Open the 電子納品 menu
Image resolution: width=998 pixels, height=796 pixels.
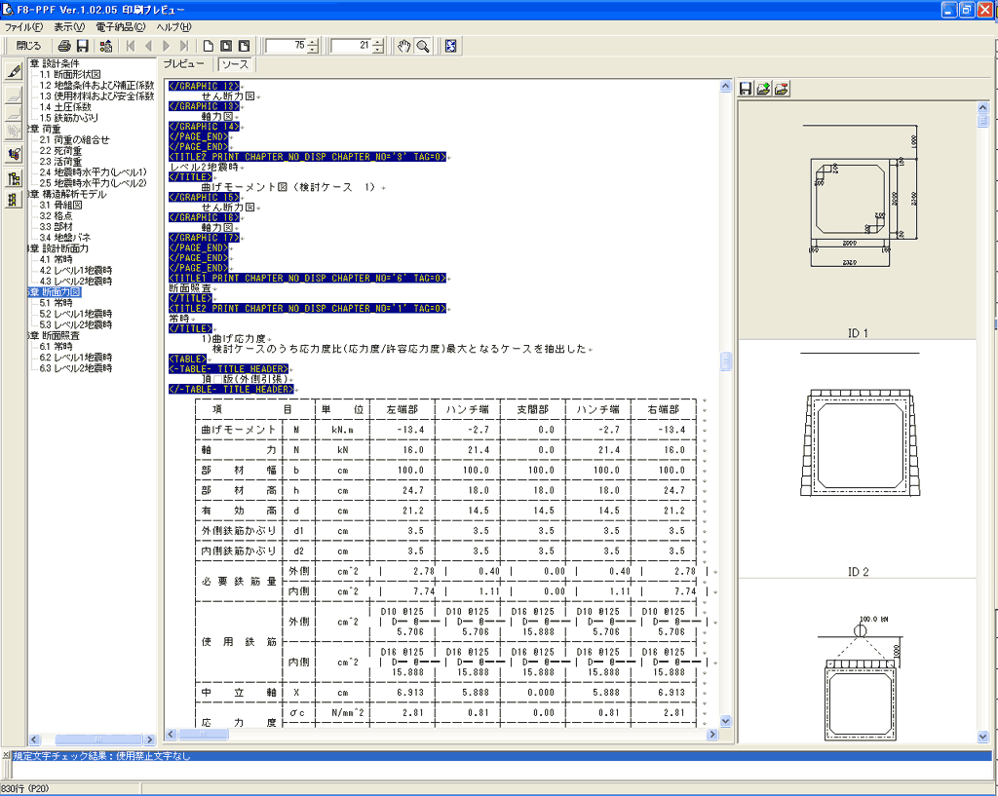pyautogui.click(x=120, y=26)
